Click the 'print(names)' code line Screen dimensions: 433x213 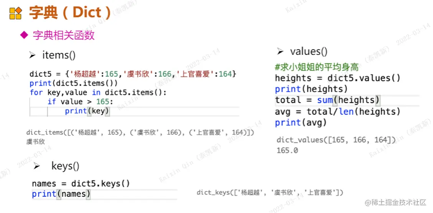tap(61, 194)
